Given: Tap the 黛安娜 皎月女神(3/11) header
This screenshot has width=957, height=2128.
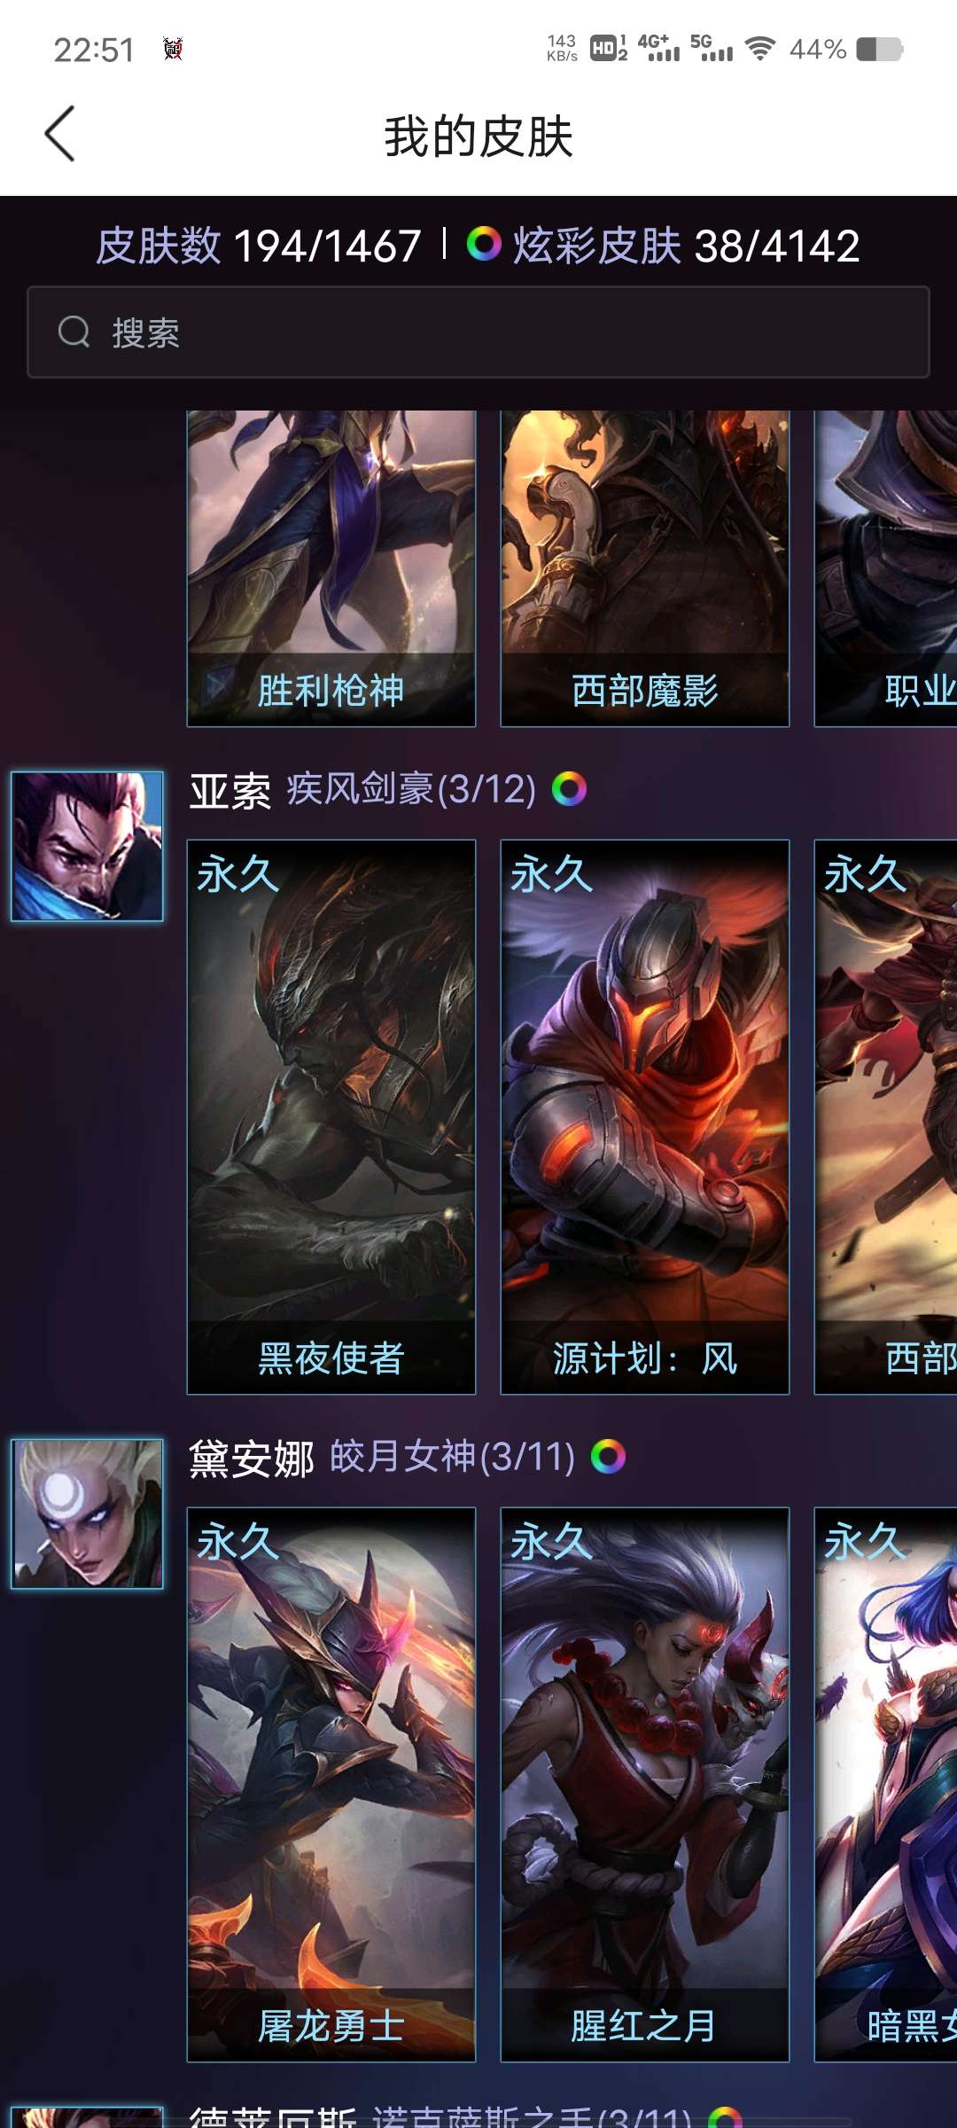Looking at the screenshot, I should (x=383, y=1457).
